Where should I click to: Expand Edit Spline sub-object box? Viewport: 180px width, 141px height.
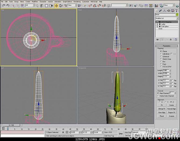point(160,26)
